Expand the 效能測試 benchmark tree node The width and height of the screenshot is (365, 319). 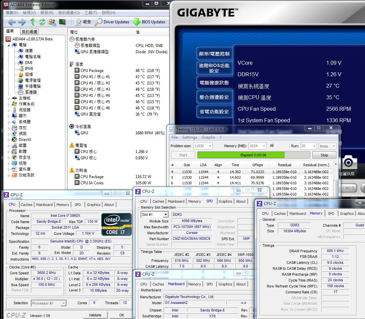click(x=9, y=175)
